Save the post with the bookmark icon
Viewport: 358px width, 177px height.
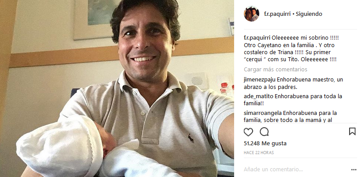click(352, 131)
